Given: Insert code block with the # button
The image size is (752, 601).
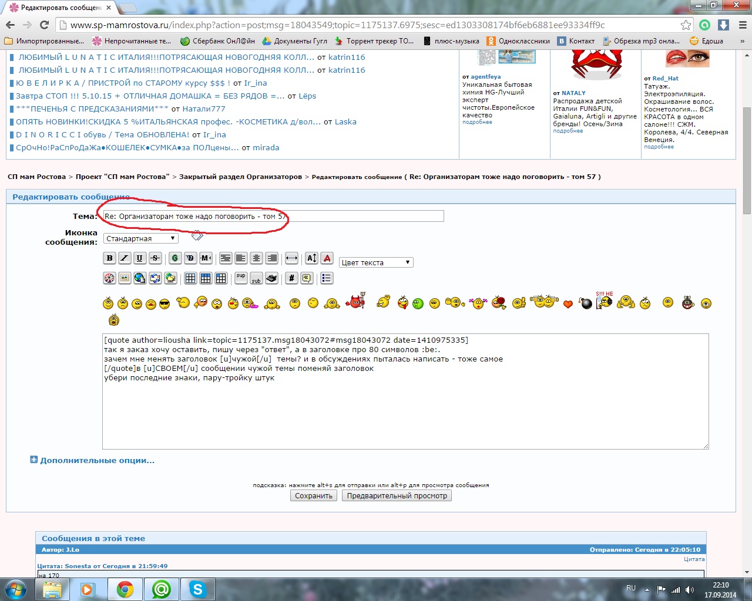Looking at the screenshot, I should tap(291, 278).
